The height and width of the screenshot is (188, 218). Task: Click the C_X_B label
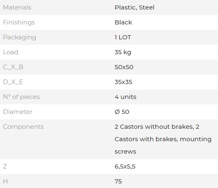(13, 67)
